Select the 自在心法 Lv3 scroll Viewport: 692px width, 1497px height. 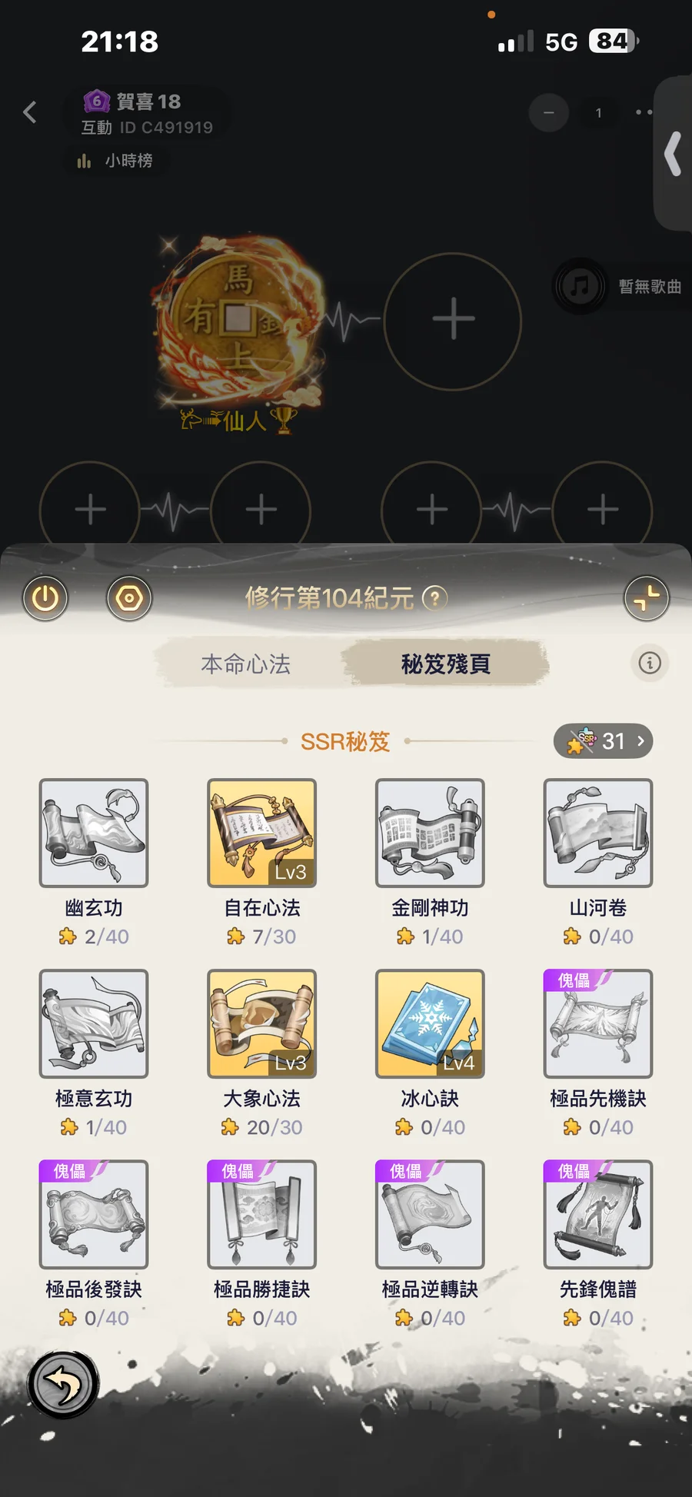pyautogui.click(x=261, y=833)
